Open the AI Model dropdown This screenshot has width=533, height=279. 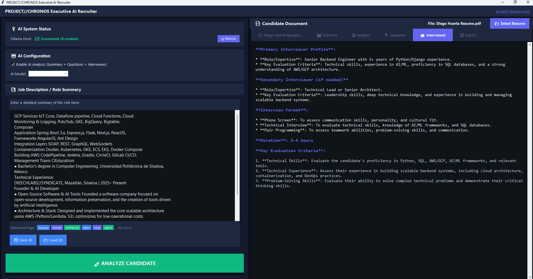(x=48, y=74)
